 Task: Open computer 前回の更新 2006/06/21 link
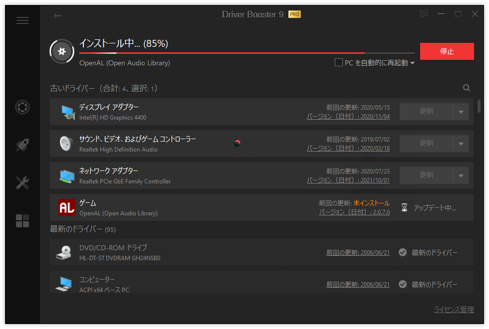(358, 285)
